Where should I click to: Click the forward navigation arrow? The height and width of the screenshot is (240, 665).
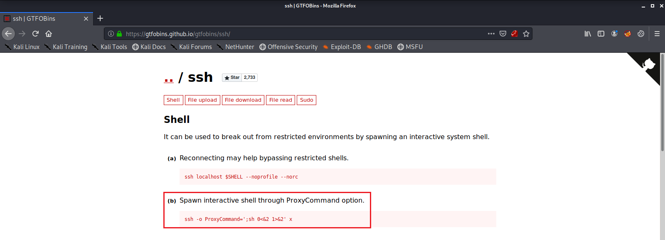point(22,34)
